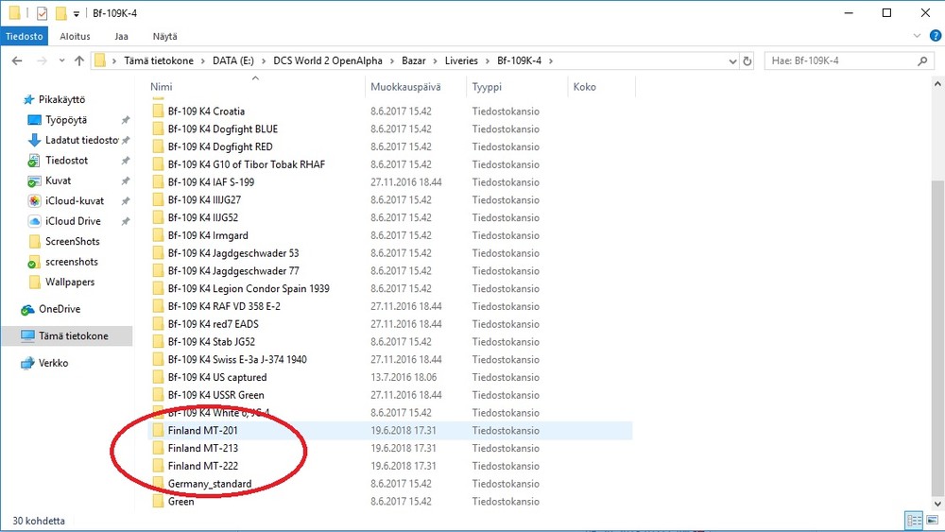Screen dimensions: 945x532
Task: Click the Finland MT-213 folder icon
Action: click(x=158, y=448)
